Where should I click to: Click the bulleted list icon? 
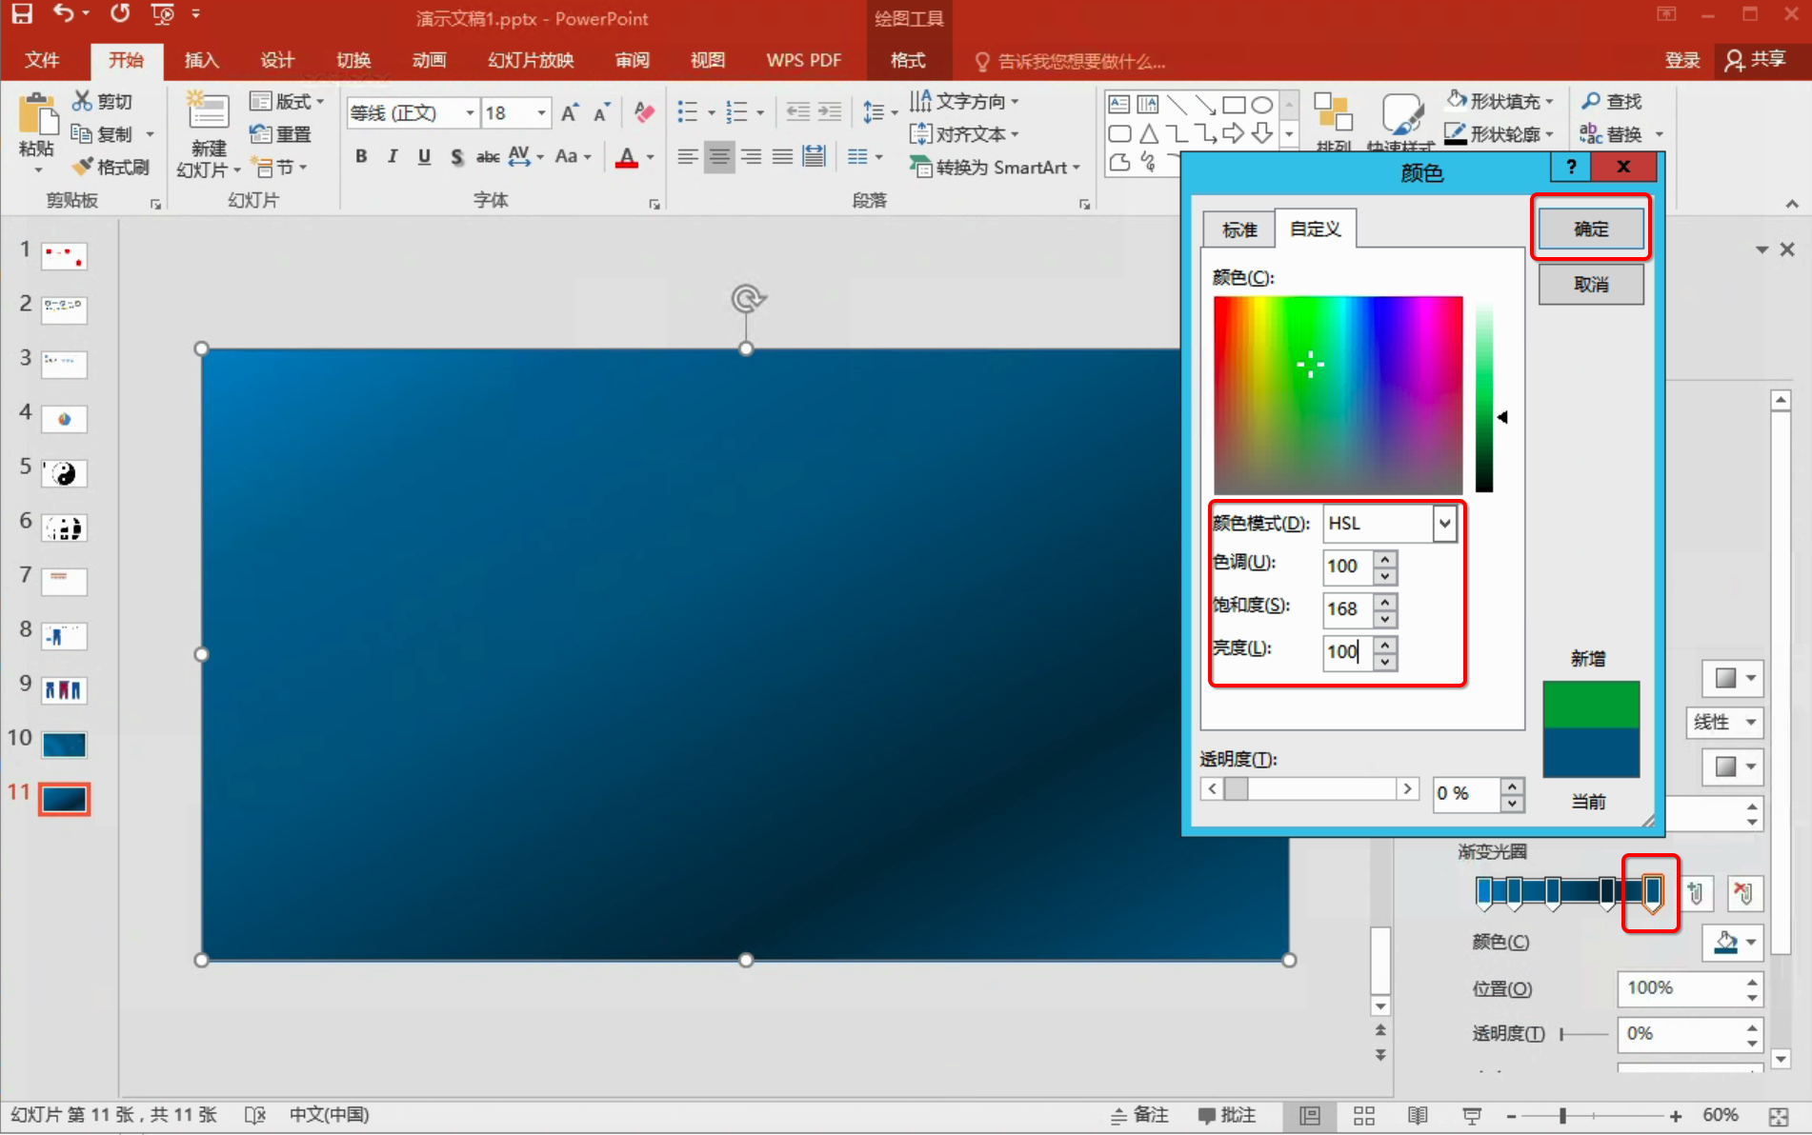pyautogui.click(x=688, y=112)
